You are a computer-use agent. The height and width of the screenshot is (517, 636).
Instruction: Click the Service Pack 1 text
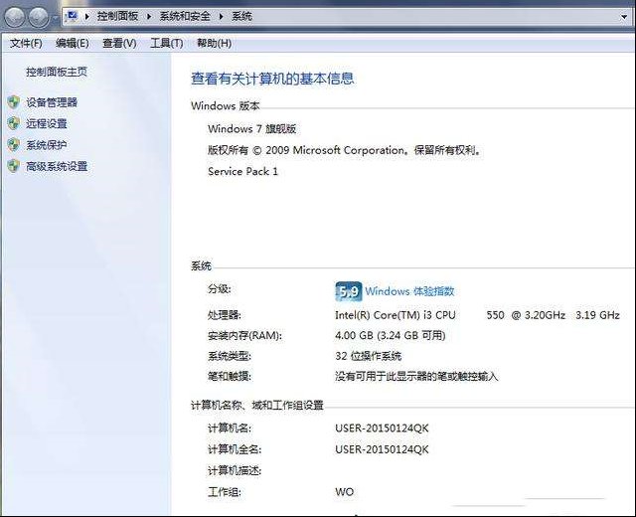242,171
